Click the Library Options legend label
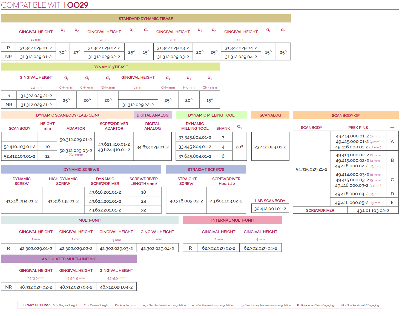402x316 pixels. [x=35, y=305]
